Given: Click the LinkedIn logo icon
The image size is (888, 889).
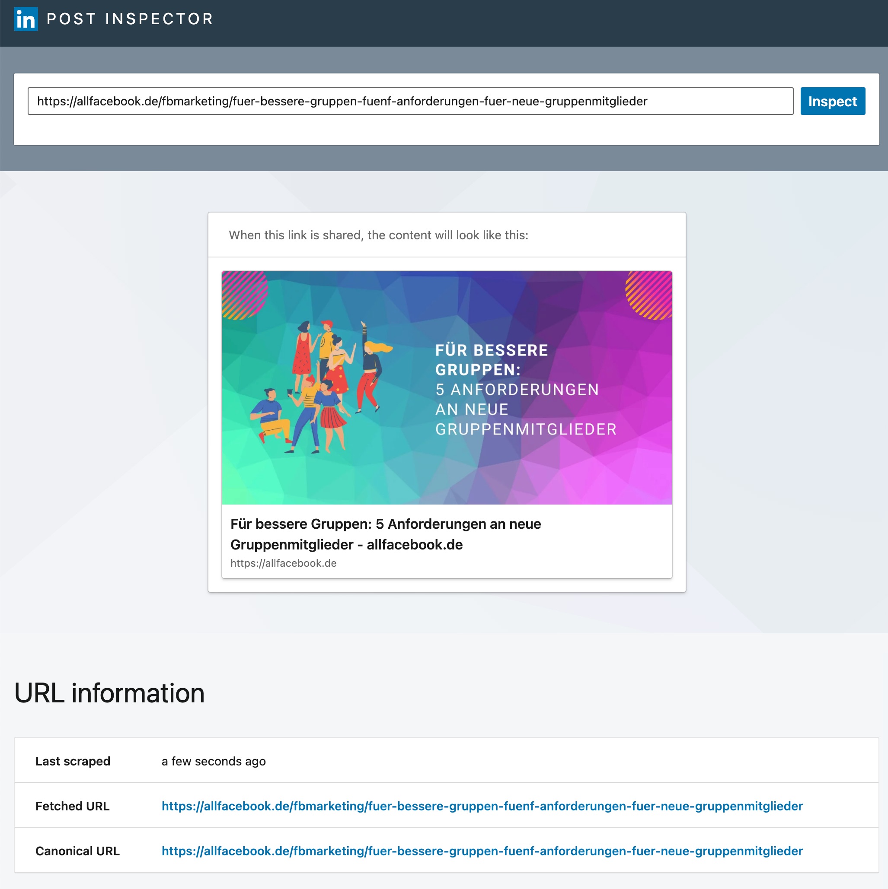Looking at the screenshot, I should pyautogui.click(x=26, y=19).
